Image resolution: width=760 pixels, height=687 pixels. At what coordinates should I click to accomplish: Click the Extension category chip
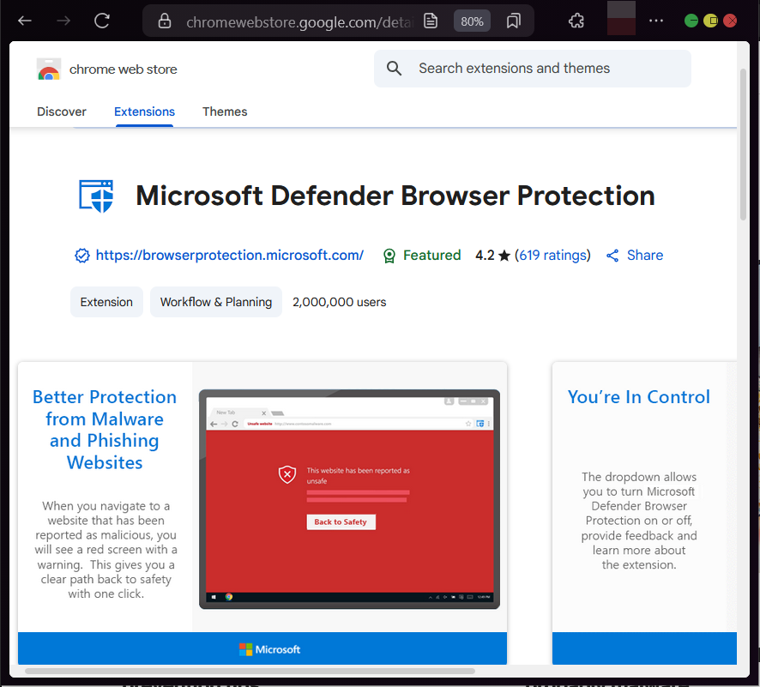106,302
